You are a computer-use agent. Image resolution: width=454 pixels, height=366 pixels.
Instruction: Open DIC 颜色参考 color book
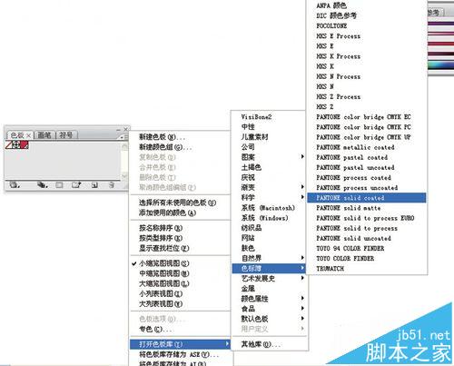(x=336, y=15)
